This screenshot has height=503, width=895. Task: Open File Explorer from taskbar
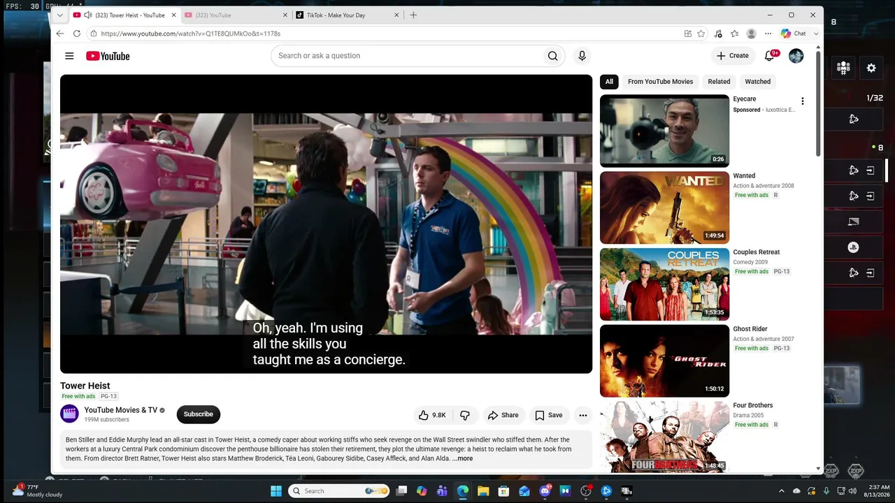(x=483, y=491)
